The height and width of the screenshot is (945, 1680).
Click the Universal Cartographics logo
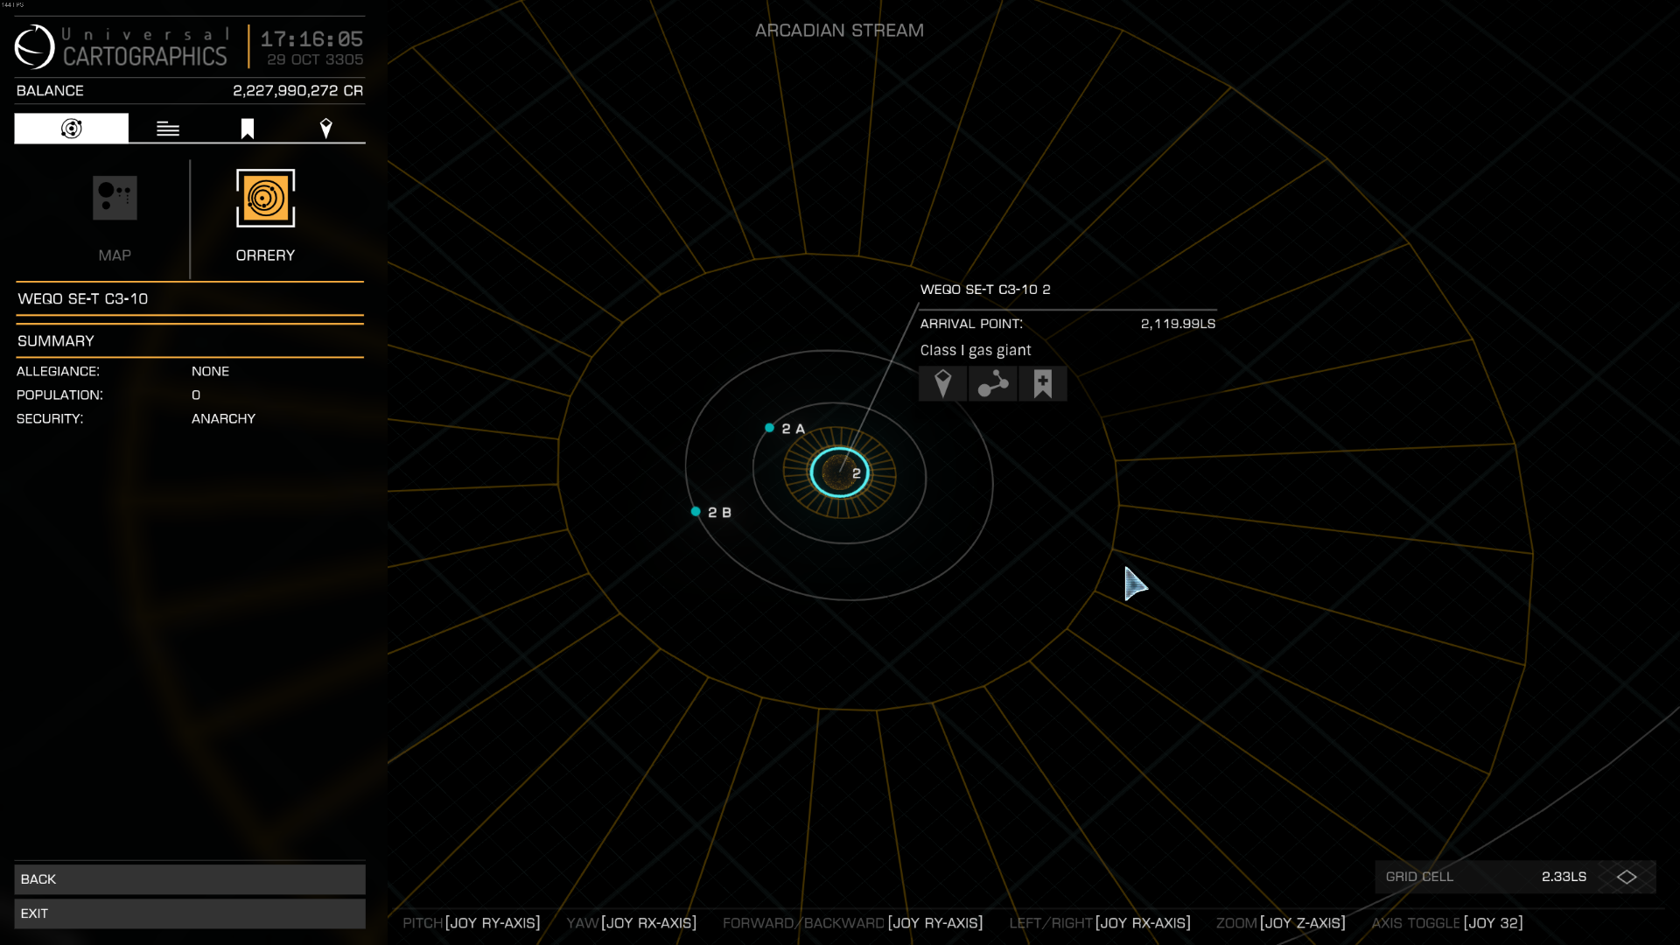pyautogui.click(x=121, y=46)
